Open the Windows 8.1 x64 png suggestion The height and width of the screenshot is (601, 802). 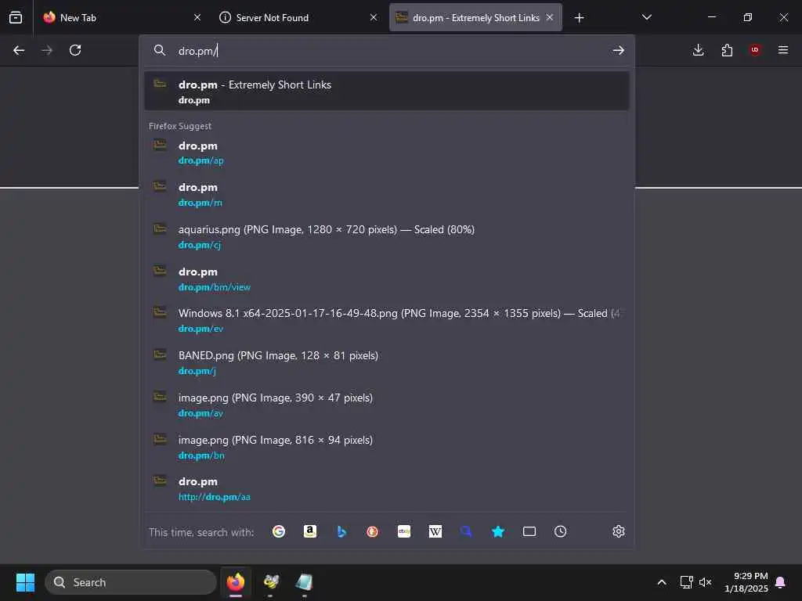(387, 320)
